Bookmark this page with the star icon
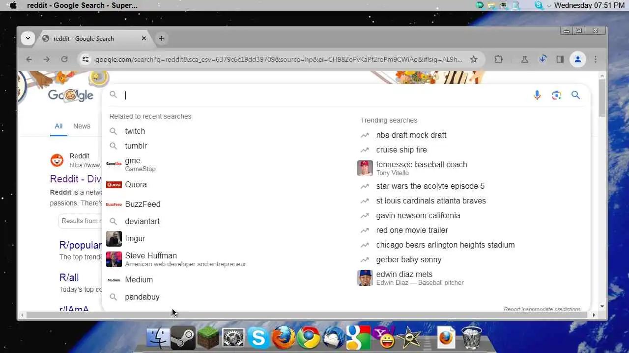629x353 pixels. pos(474,59)
